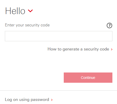The image size is (117, 104).
Task: Open How to generate a security code link
Action: [78, 49]
